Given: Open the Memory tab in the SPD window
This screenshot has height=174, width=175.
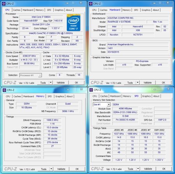Looking at the screenshot, I should pos(127,96).
